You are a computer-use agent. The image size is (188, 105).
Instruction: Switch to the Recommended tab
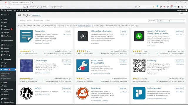[x=38, y=21]
